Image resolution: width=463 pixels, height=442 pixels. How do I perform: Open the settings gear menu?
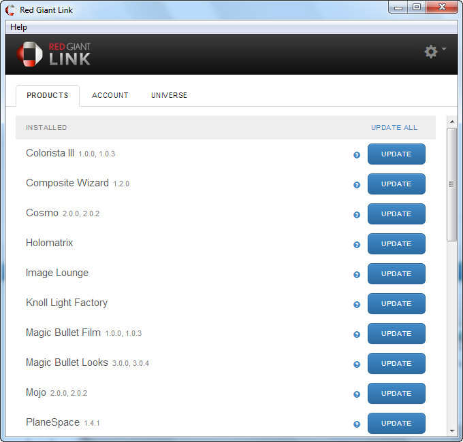pos(431,52)
